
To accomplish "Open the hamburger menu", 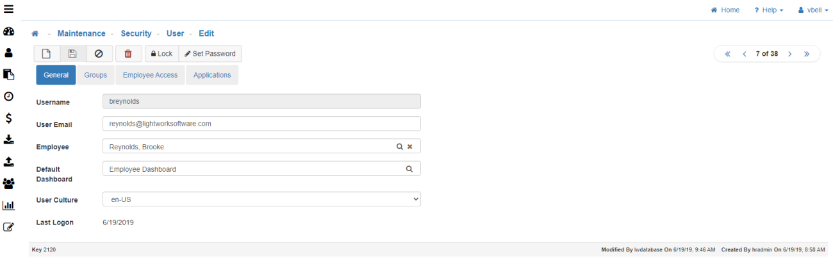I will click(9, 9).
